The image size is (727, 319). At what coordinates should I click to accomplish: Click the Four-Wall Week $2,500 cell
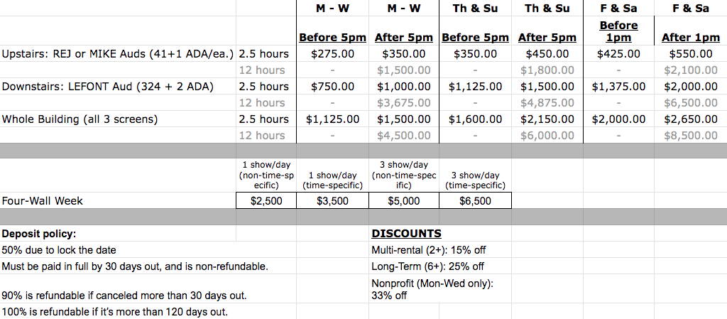(266, 201)
